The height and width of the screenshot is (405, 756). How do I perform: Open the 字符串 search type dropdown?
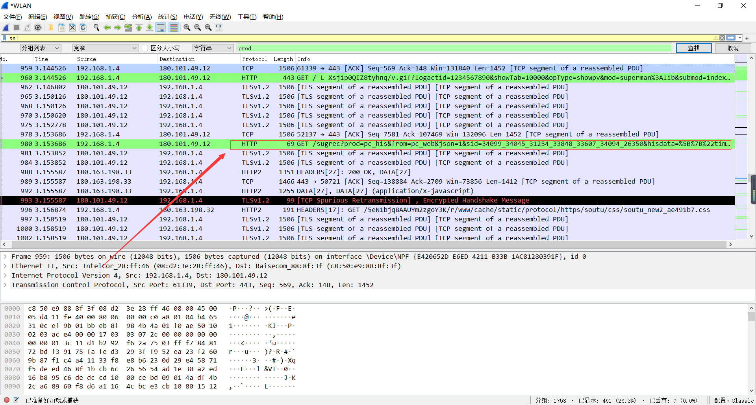(x=213, y=48)
